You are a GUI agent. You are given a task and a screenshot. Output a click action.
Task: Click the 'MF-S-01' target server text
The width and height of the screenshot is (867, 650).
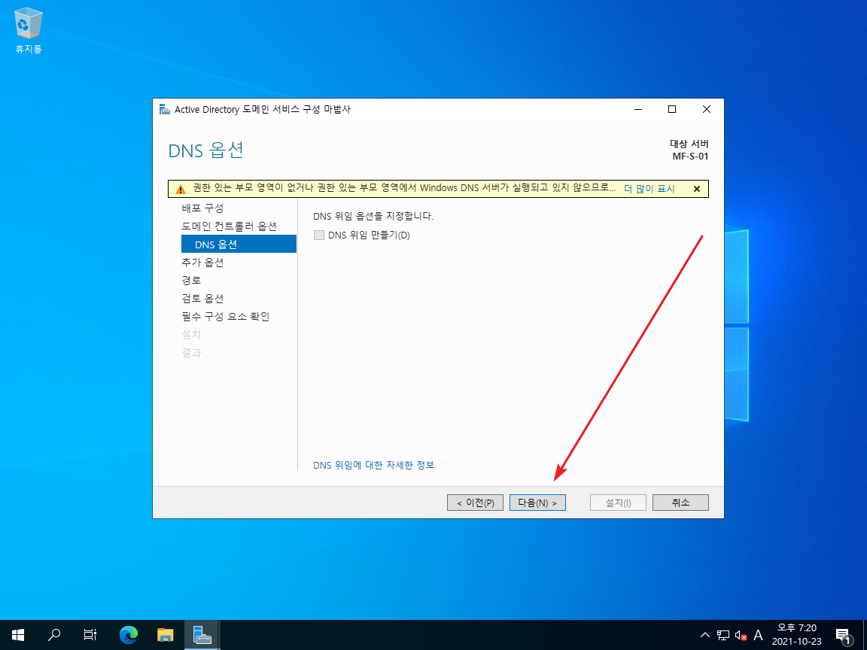point(690,156)
